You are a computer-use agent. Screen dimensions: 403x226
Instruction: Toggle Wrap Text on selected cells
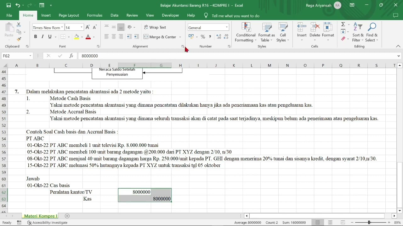click(155, 27)
